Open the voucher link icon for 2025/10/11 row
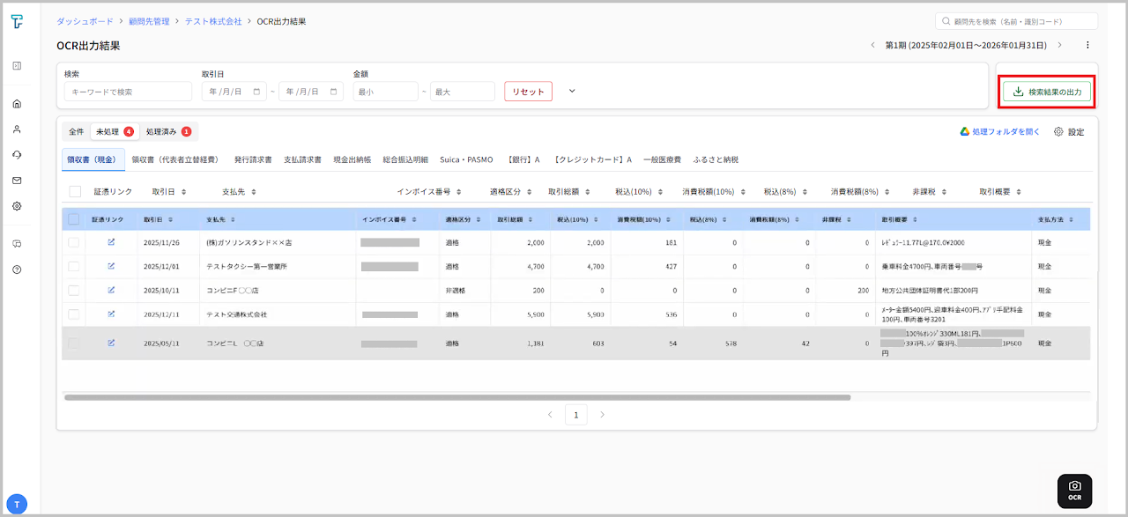This screenshot has width=1128, height=517. pyautogui.click(x=111, y=289)
